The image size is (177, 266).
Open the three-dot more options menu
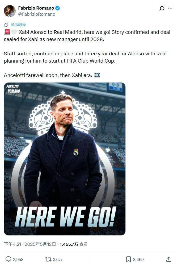[170, 8]
